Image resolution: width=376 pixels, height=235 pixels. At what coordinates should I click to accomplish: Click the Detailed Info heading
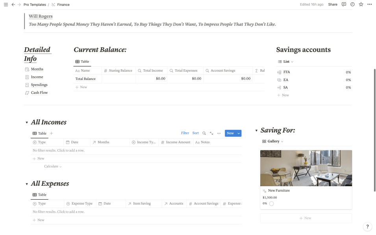tap(37, 54)
